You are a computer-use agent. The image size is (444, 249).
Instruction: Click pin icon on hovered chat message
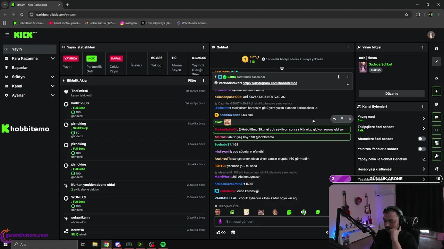342,119
